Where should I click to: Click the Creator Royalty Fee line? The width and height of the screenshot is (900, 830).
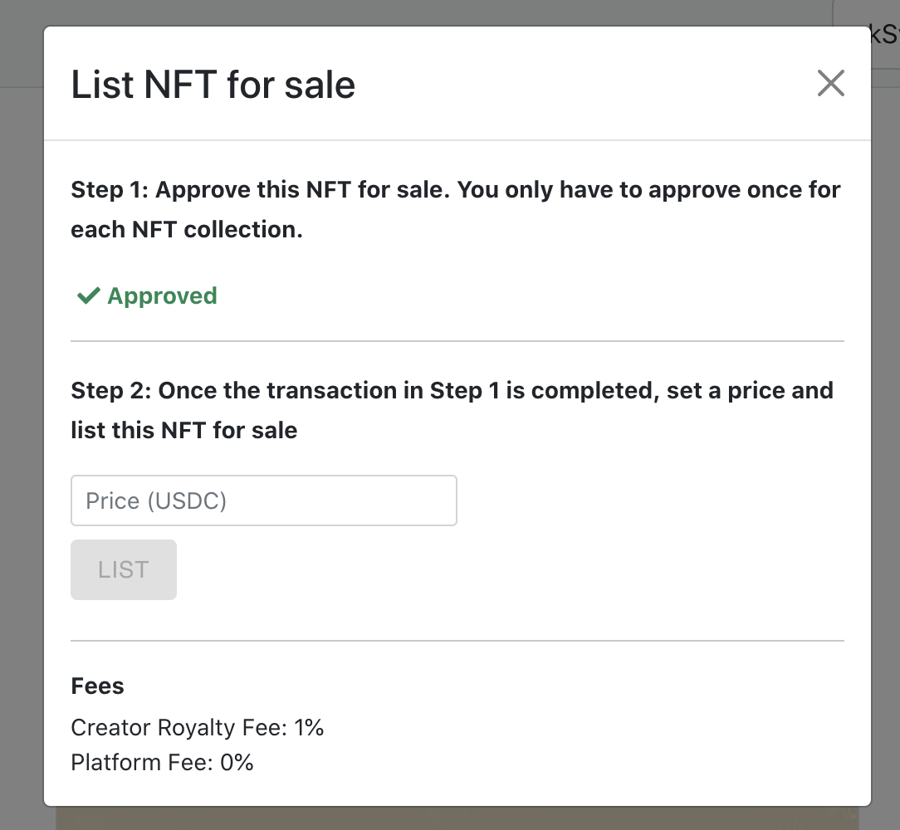coord(197,728)
